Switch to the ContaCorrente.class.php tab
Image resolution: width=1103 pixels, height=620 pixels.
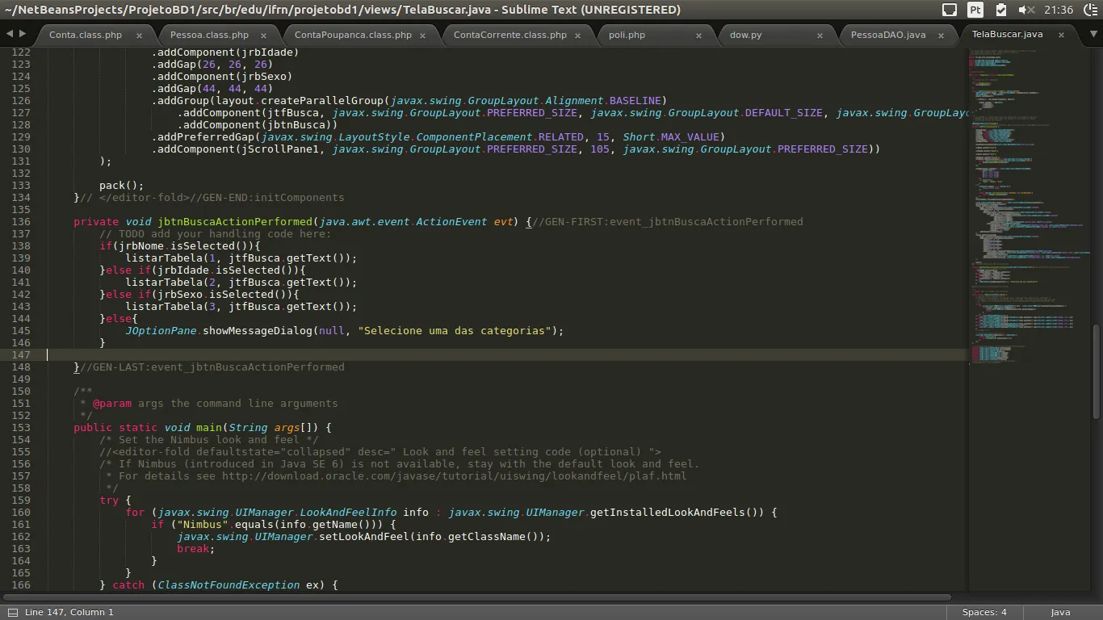click(x=510, y=35)
